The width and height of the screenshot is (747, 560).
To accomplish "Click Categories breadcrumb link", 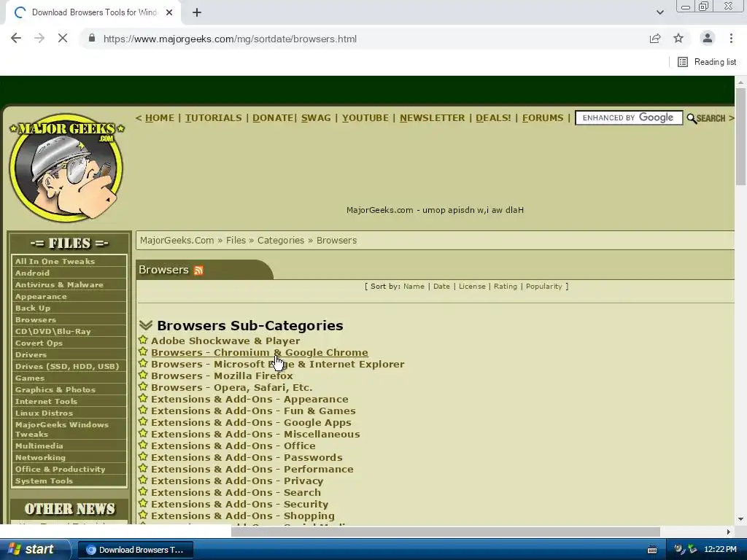I will click(x=281, y=240).
